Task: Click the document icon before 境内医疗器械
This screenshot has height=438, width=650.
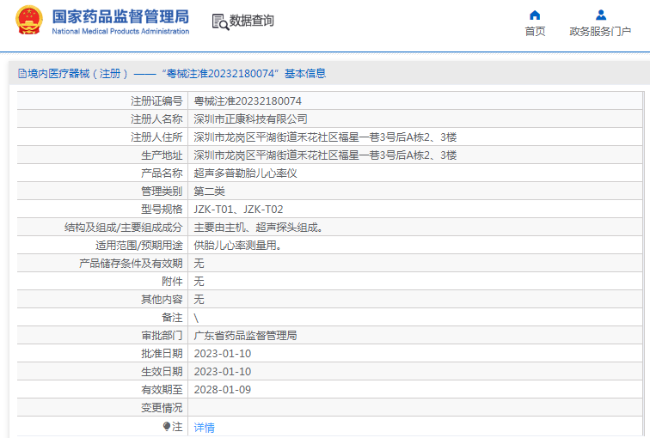Action: point(22,74)
